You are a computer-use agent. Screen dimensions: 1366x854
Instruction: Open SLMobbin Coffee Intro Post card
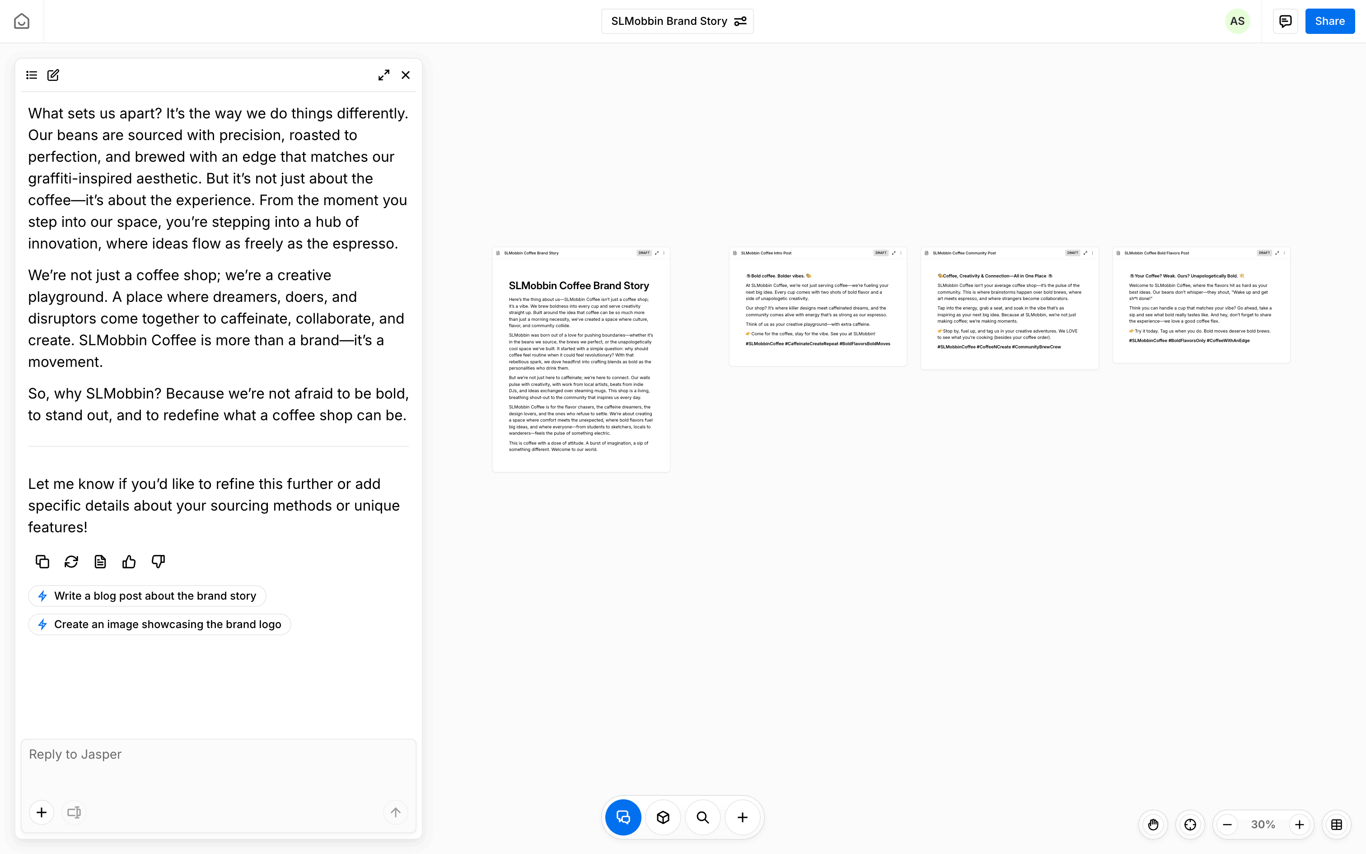[817, 308]
